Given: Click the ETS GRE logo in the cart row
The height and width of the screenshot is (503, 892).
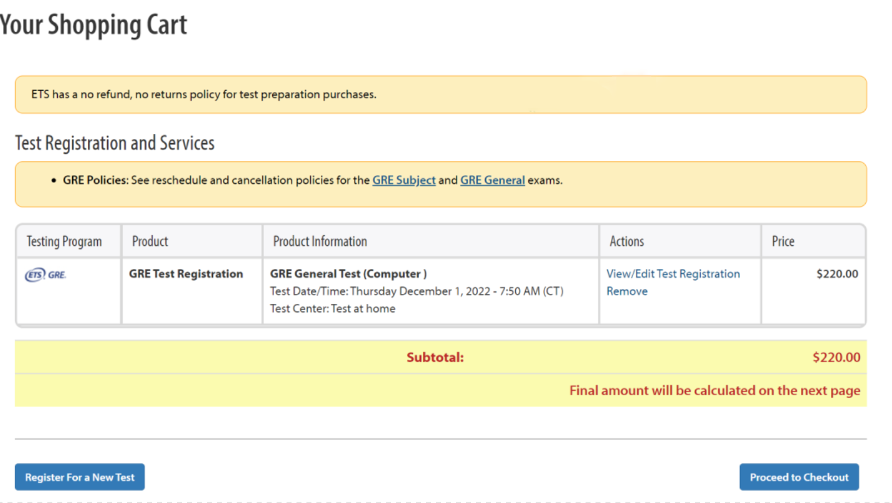Looking at the screenshot, I should click(x=45, y=275).
